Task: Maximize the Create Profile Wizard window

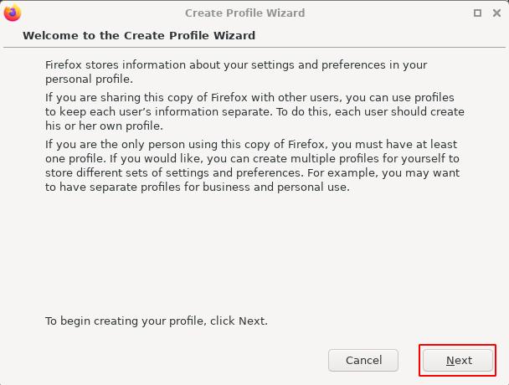Action: [x=477, y=13]
